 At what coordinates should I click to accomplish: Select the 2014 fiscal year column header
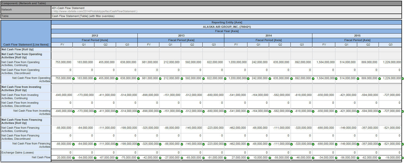pyautogui.click(x=268, y=36)
